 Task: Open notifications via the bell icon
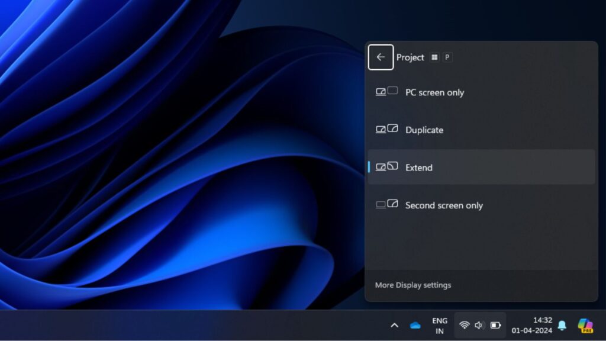coord(562,325)
